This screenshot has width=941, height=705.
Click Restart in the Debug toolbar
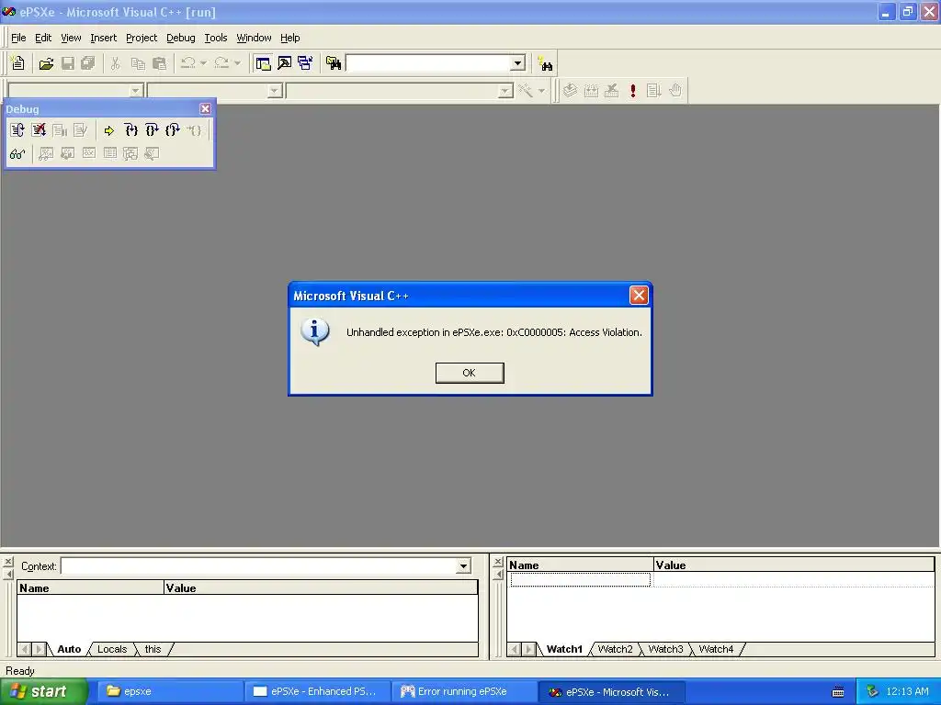17,130
